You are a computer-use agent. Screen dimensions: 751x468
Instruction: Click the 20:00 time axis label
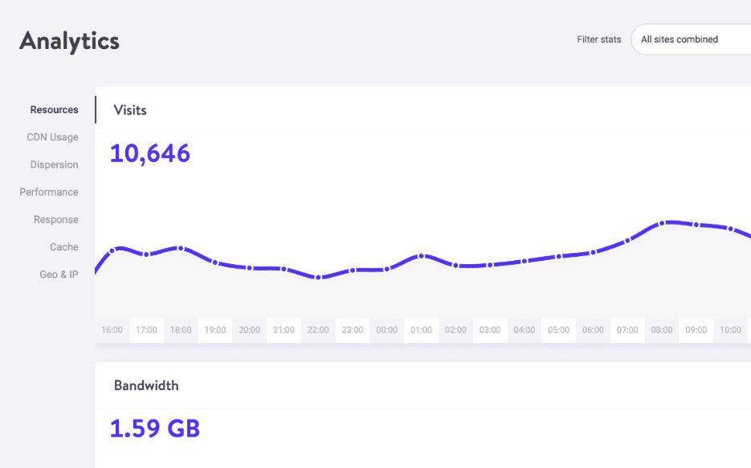tap(250, 330)
